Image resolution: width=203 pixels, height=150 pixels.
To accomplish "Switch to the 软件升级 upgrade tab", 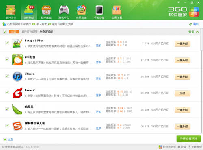I will [x=28, y=12].
